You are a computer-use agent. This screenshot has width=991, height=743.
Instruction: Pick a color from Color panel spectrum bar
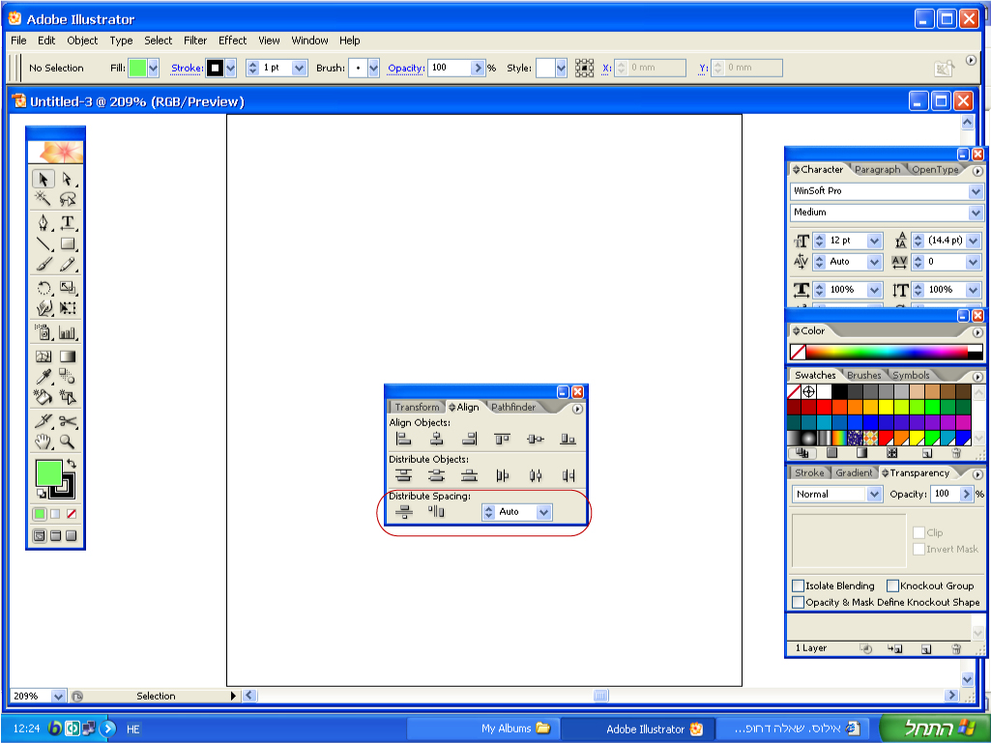point(887,352)
